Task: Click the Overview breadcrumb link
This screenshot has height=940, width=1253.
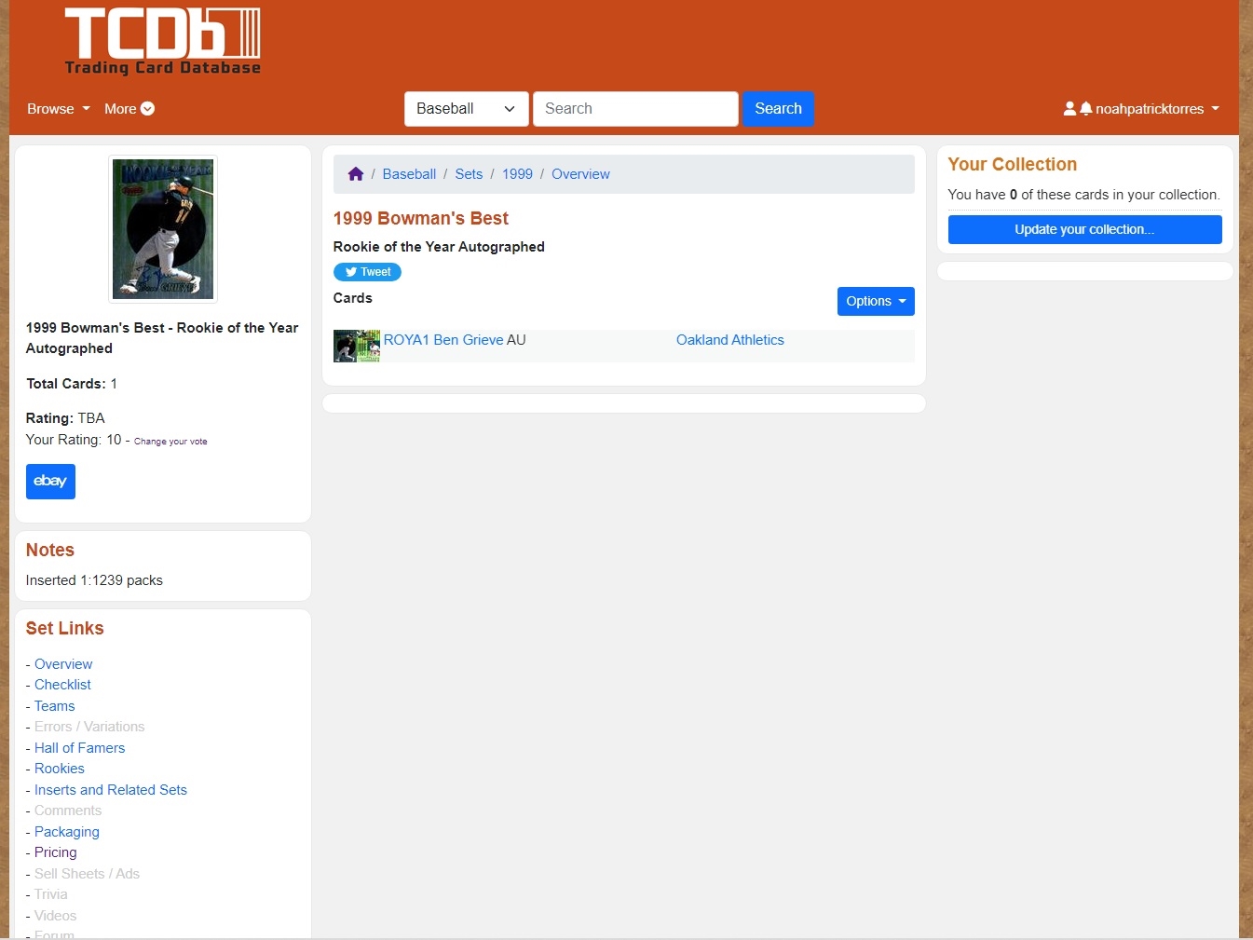Action: [x=580, y=174]
